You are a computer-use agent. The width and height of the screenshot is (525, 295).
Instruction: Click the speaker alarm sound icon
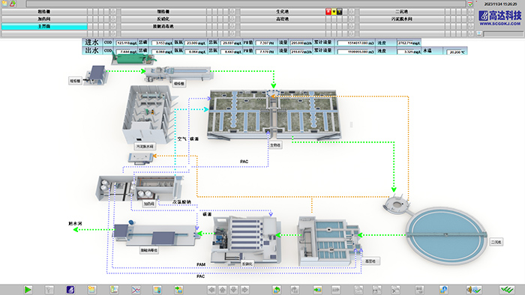point(474,290)
